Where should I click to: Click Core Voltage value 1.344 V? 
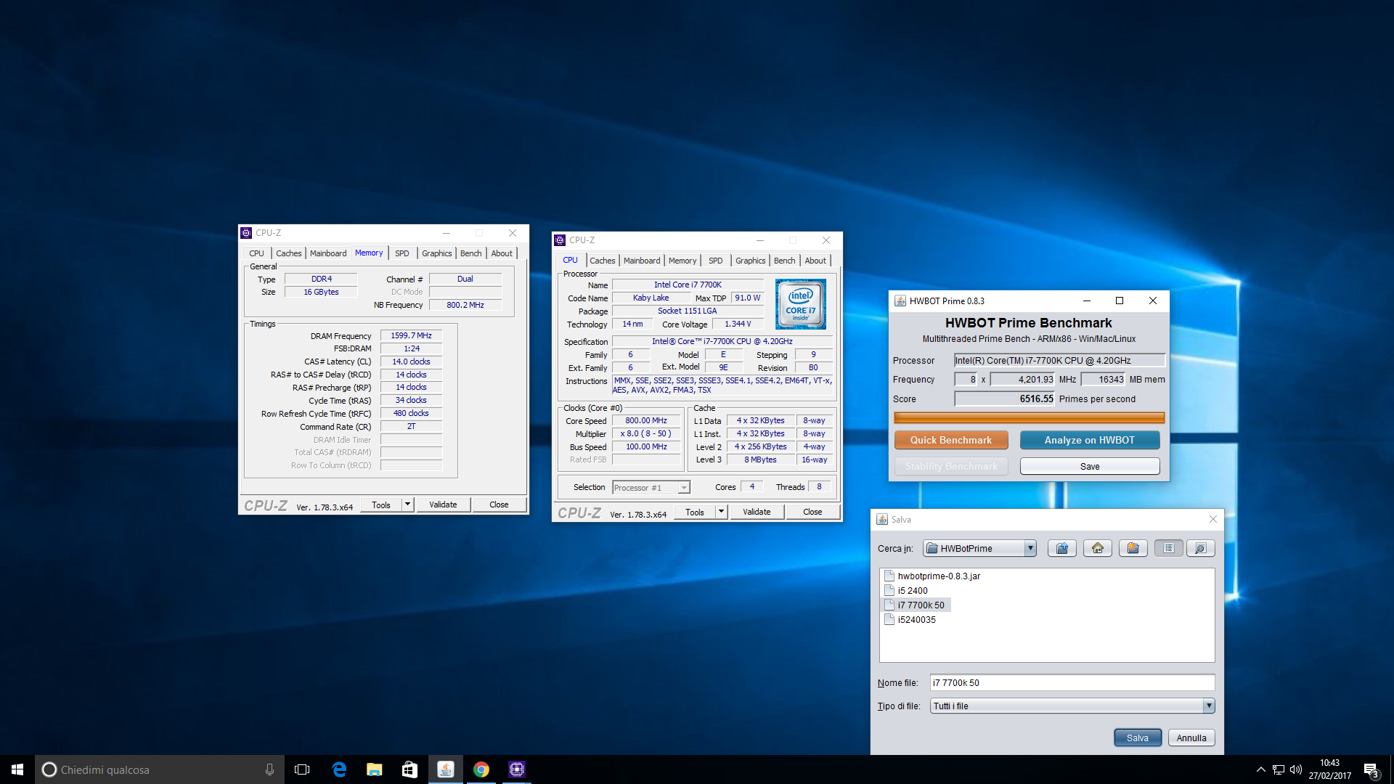[738, 324]
